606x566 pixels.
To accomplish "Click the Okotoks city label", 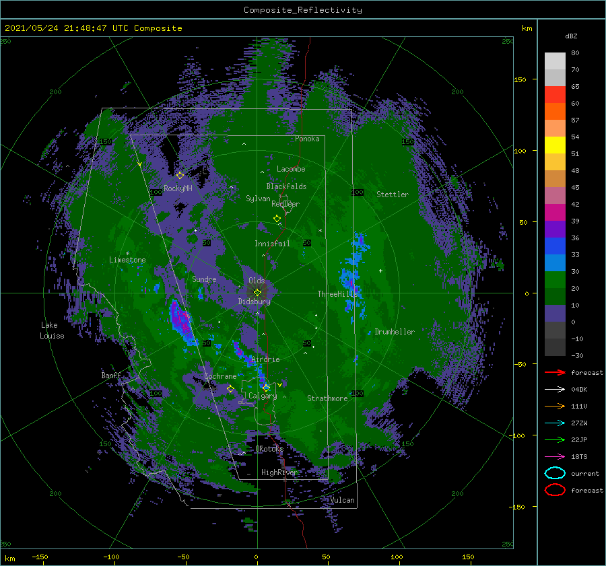I will tap(269, 448).
